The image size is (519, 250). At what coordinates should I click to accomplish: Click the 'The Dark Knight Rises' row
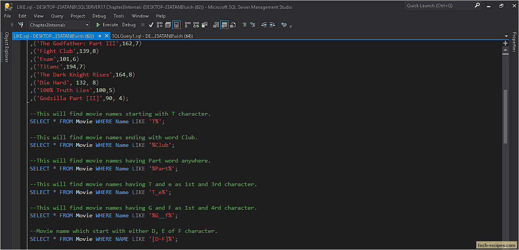click(x=82, y=75)
